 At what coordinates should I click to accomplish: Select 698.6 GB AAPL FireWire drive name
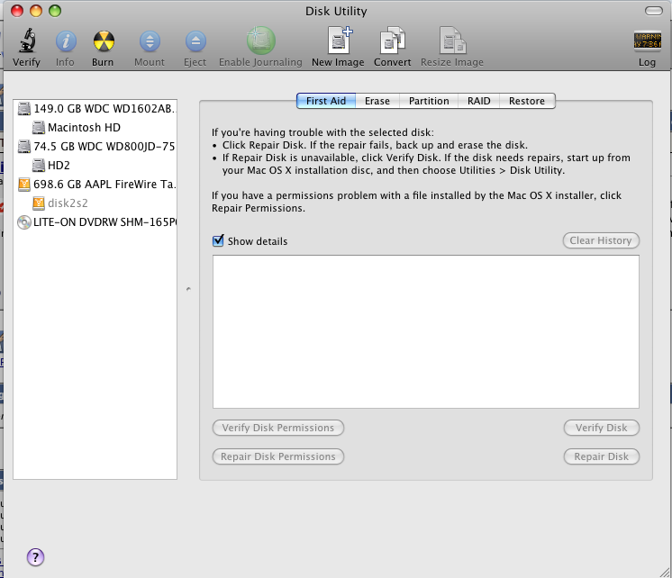(104, 185)
